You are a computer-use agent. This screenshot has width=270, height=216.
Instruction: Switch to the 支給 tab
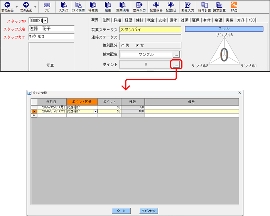pyautogui.click(x=162, y=20)
